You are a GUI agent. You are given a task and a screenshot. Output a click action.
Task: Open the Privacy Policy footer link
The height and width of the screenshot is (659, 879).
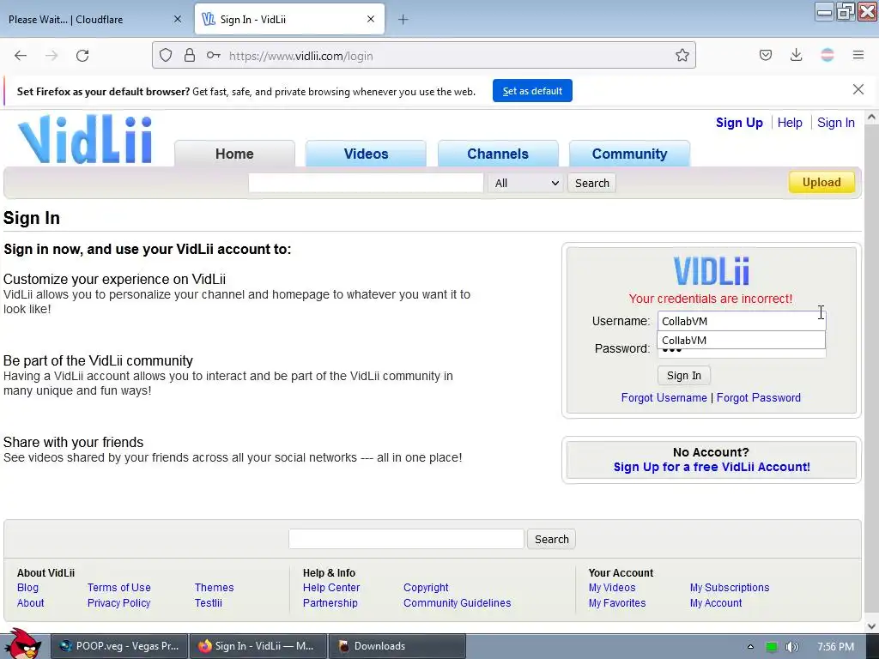coord(118,603)
